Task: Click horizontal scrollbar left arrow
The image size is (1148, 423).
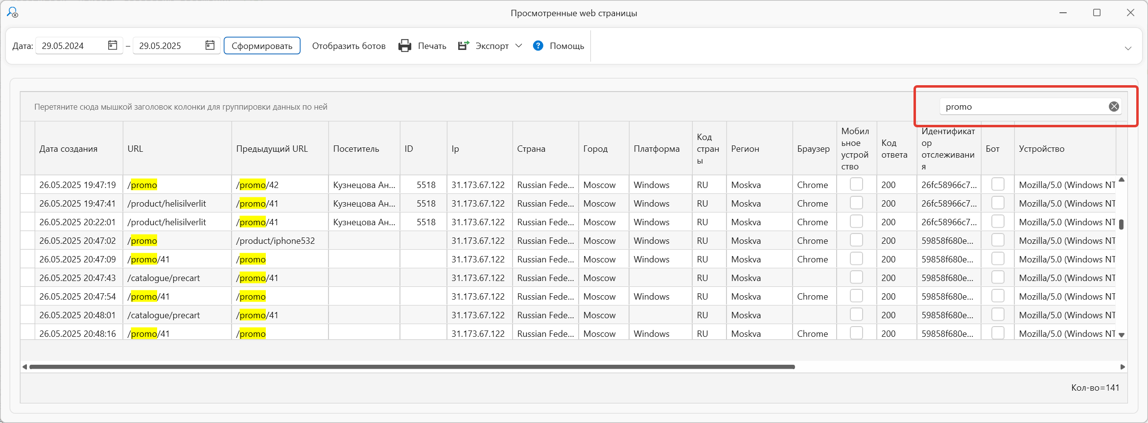Action: point(24,367)
